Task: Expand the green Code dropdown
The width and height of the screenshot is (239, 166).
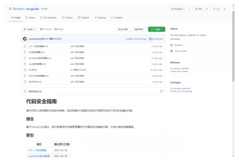Action: [x=156, y=29]
